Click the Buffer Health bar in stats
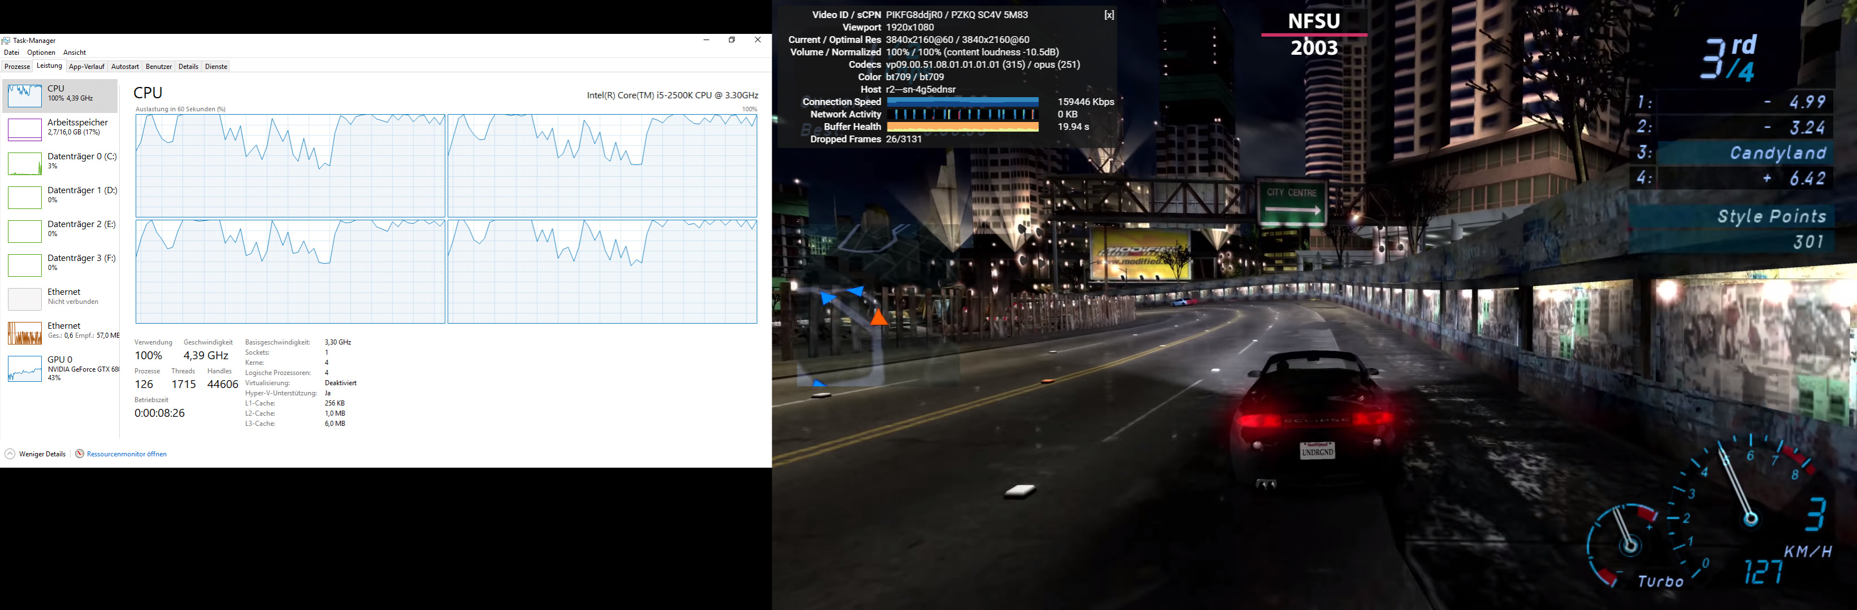The height and width of the screenshot is (610, 1857). (962, 127)
